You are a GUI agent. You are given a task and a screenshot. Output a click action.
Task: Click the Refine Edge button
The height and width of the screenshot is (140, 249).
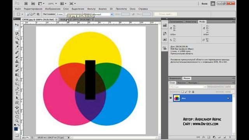[166, 14]
